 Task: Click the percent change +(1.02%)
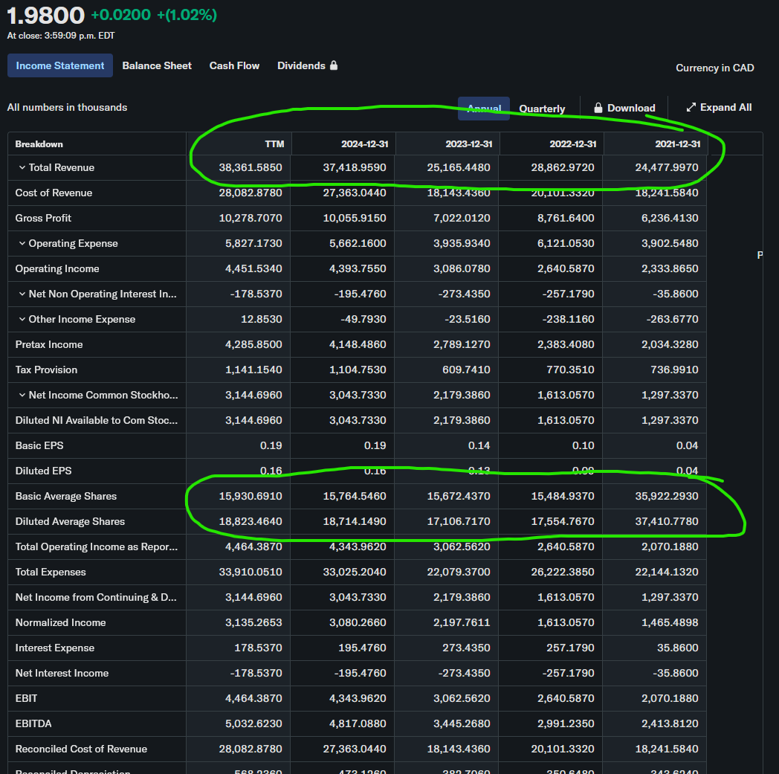(187, 15)
